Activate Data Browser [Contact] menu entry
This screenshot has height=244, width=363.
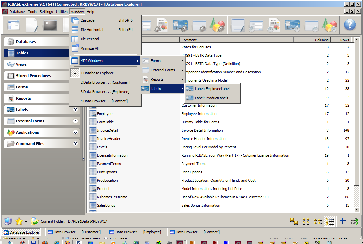click(x=104, y=101)
